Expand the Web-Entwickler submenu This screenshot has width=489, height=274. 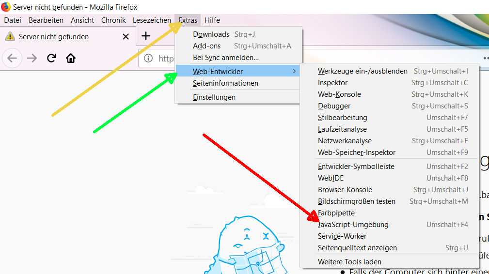(x=238, y=71)
